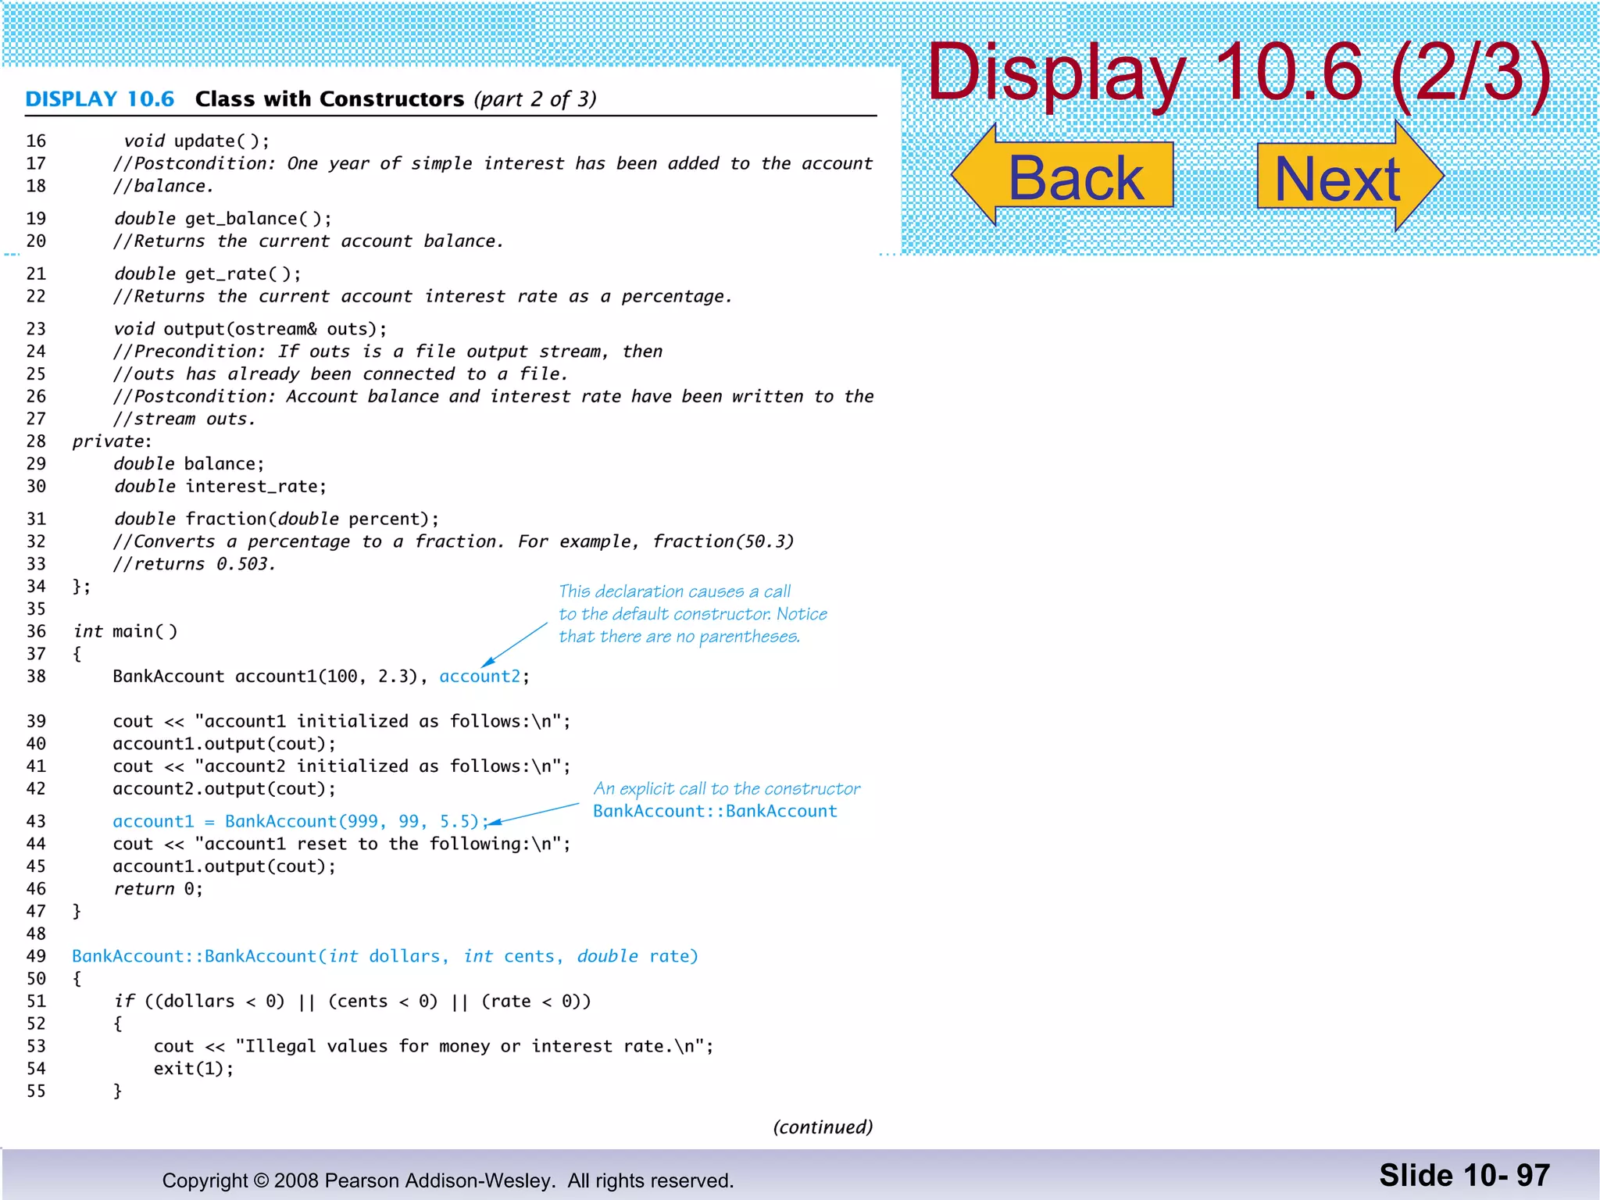The height and width of the screenshot is (1200, 1600).
Task: Click line 32 'Converts a percentage to a fraction' comment
Action: click(x=454, y=542)
